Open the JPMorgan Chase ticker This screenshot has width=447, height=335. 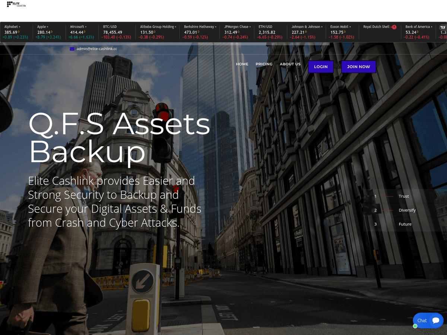[x=238, y=32]
